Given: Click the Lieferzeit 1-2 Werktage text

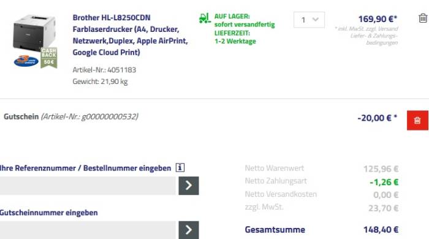Looking at the screenshot, I should click(235, 37).
